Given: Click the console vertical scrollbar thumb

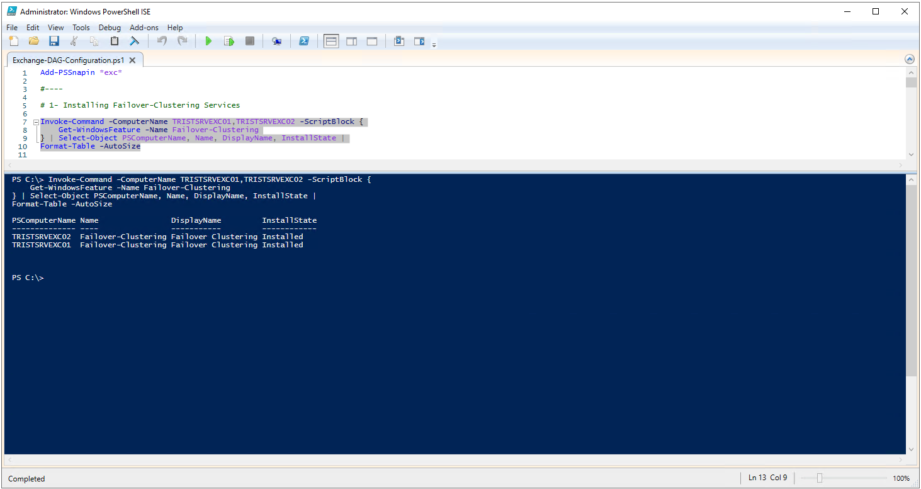Looking at the screenshot, I should [x=911, y=280].
